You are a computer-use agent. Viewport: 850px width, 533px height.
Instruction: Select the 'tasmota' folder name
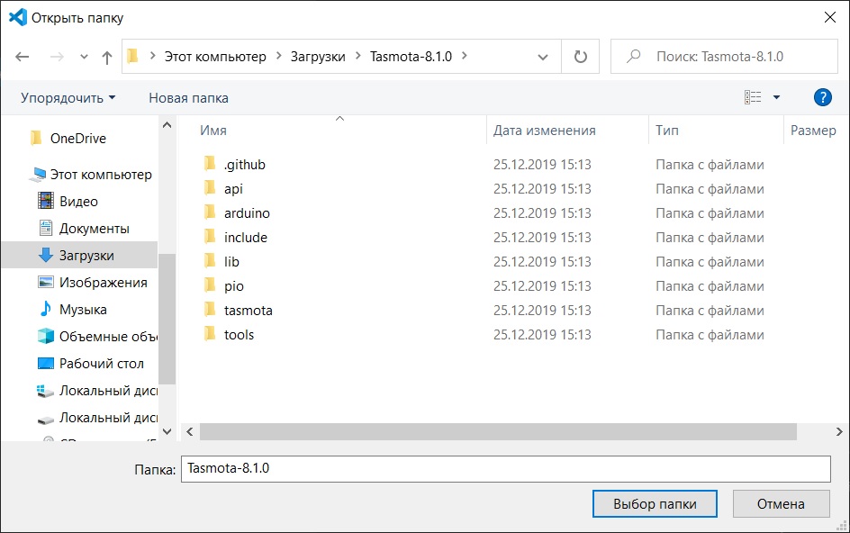point(249,311)
